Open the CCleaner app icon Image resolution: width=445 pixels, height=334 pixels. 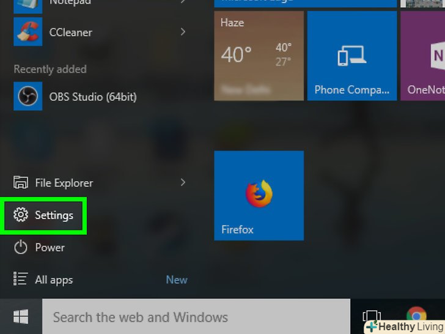(x=28, y=32)
